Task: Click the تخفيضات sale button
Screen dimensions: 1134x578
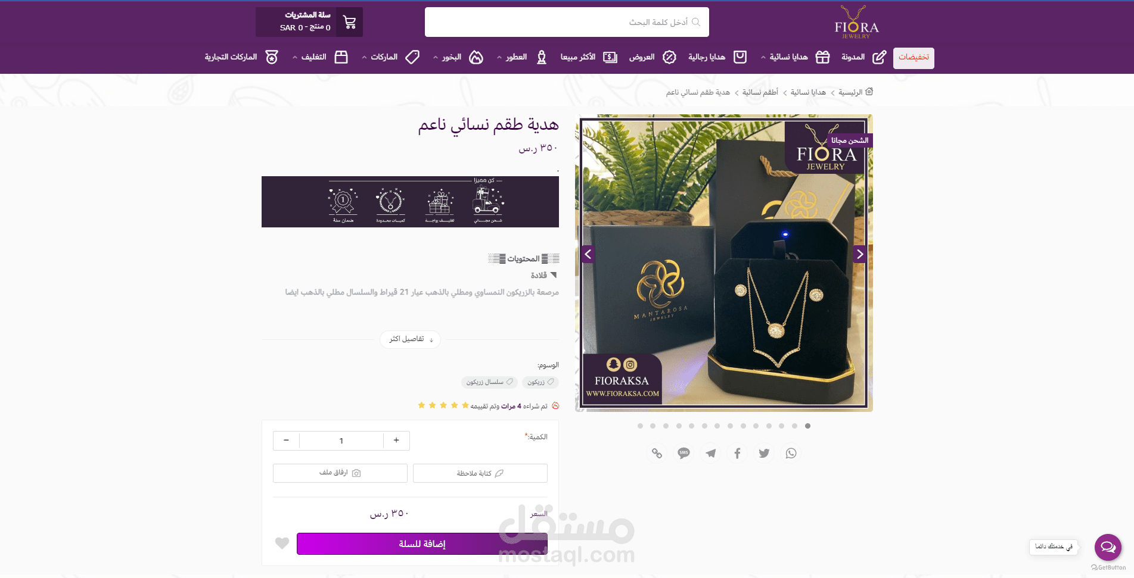Action: click(x=914, y=58)
